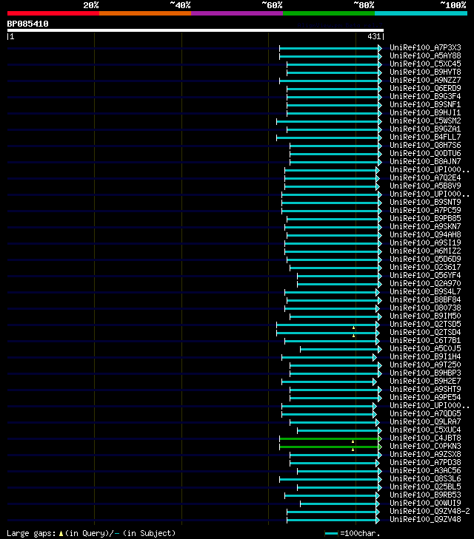Click UniRef100_Q9LRA7 label
This screenshot has height=539, width=474.
tap(425, 421)
